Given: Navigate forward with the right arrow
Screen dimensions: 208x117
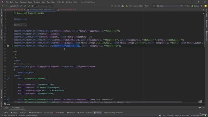Looking at the screenshot, I should point(6,6).
